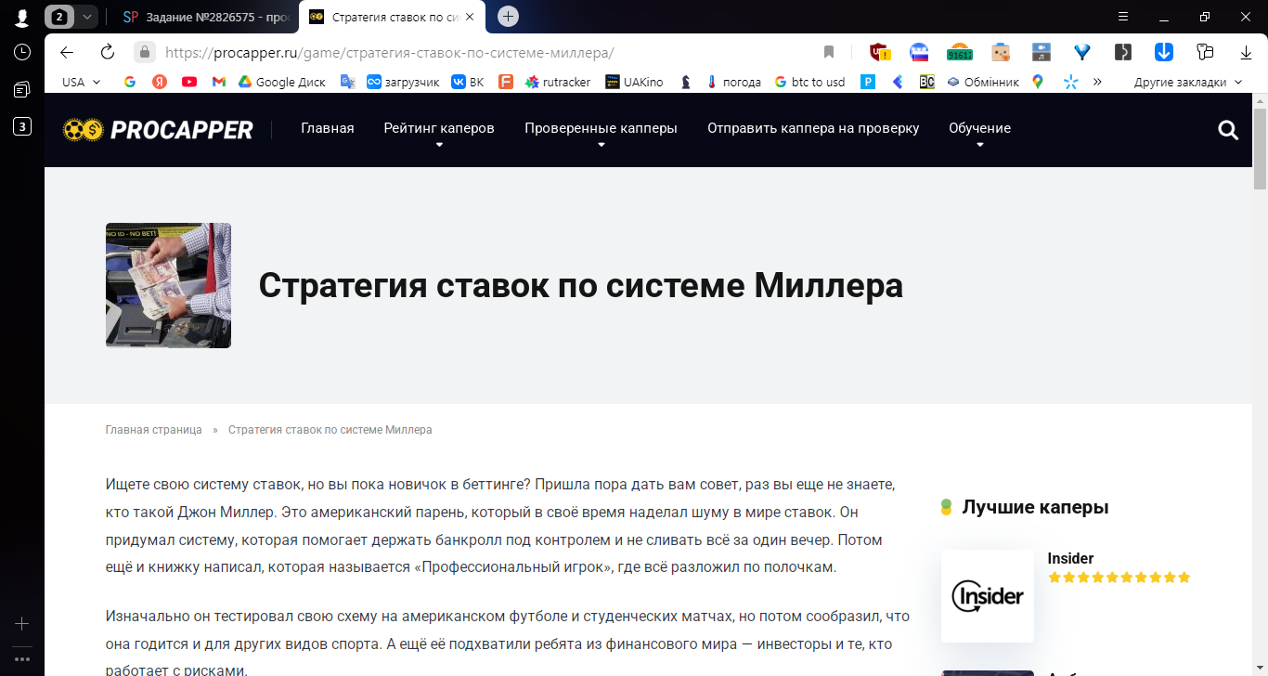Screen dimensions: 1268x676
Task: Click the address bar URL field
Action: (483, 52)
